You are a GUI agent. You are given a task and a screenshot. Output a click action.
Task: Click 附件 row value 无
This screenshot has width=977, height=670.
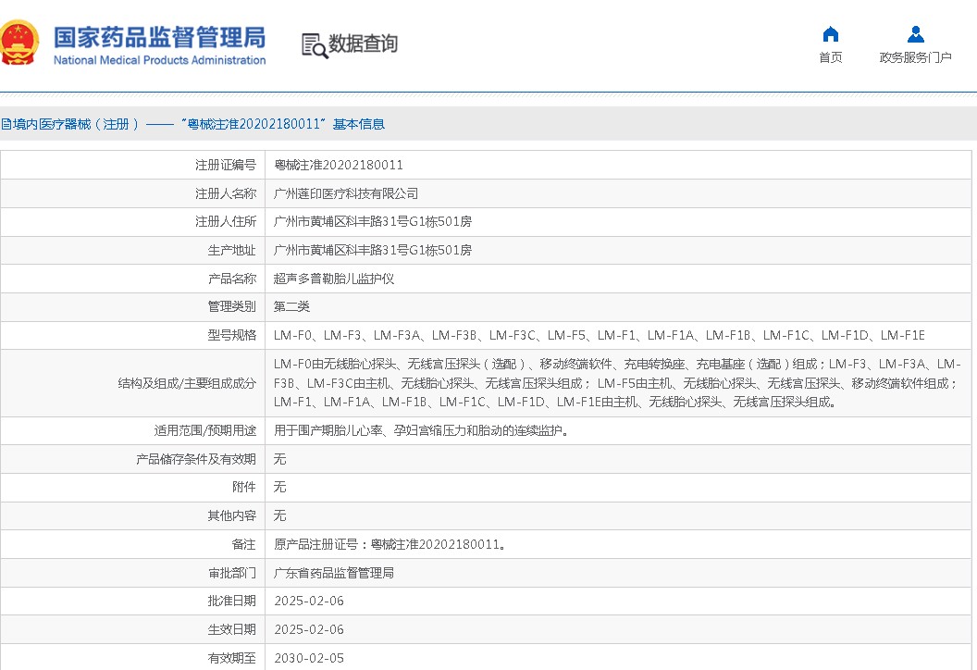point(279,488)
